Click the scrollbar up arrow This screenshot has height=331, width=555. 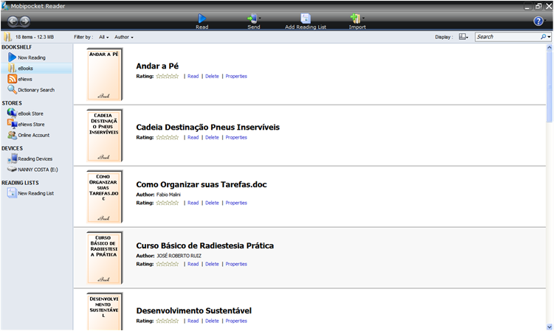pos(549,47)
